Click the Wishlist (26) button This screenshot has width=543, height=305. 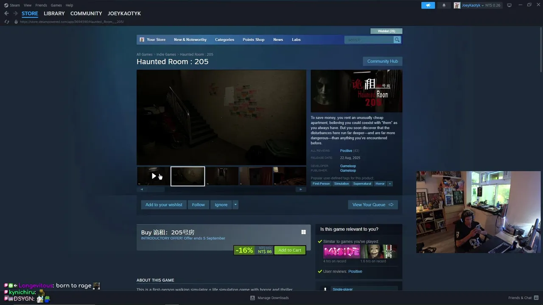386,31
